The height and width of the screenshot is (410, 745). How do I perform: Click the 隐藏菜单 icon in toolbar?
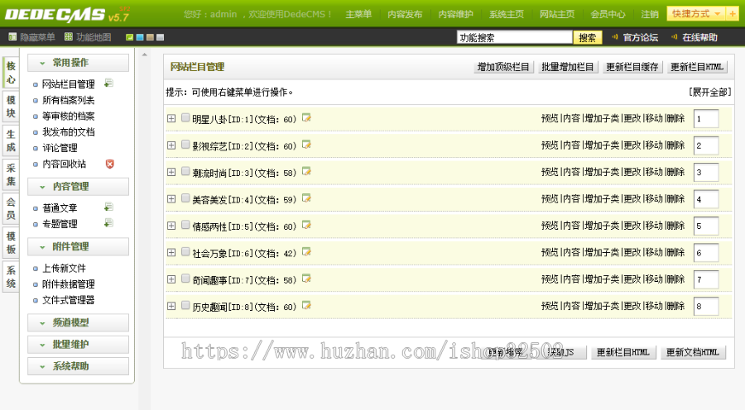[12, 36]
